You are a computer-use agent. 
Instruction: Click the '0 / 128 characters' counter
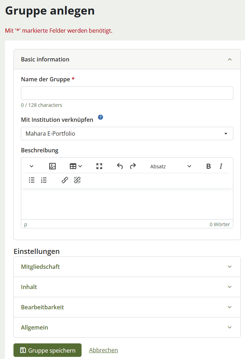coord(41,105)
